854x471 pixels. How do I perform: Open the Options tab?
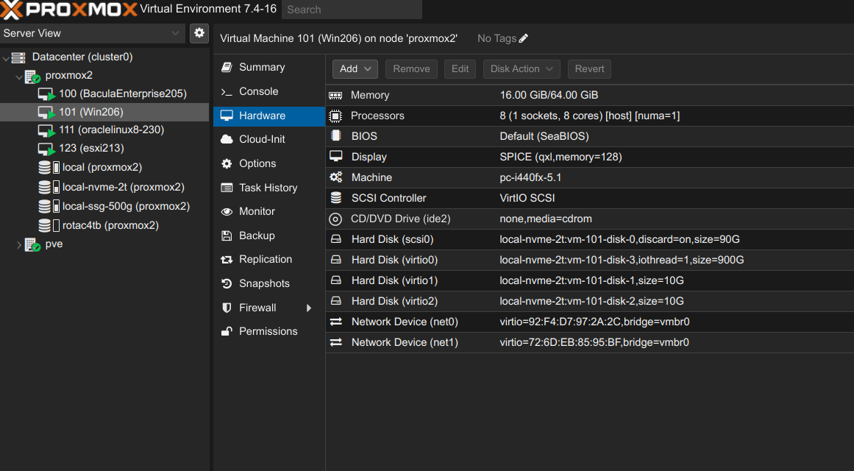pyautogui.click(x=269, y=163)
